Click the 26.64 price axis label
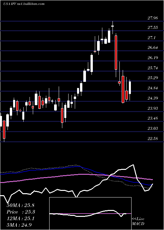This screenshot has width=164, height=230. (x=153, y=48)
